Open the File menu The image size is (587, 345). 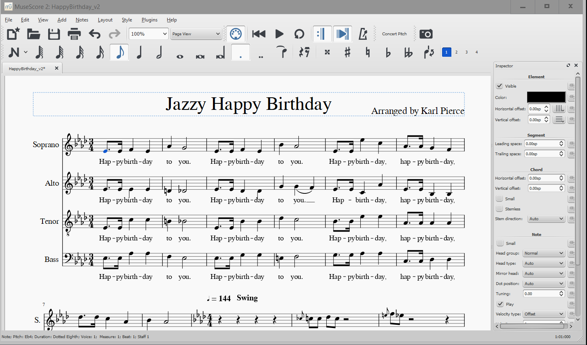(x=9, y=20)
